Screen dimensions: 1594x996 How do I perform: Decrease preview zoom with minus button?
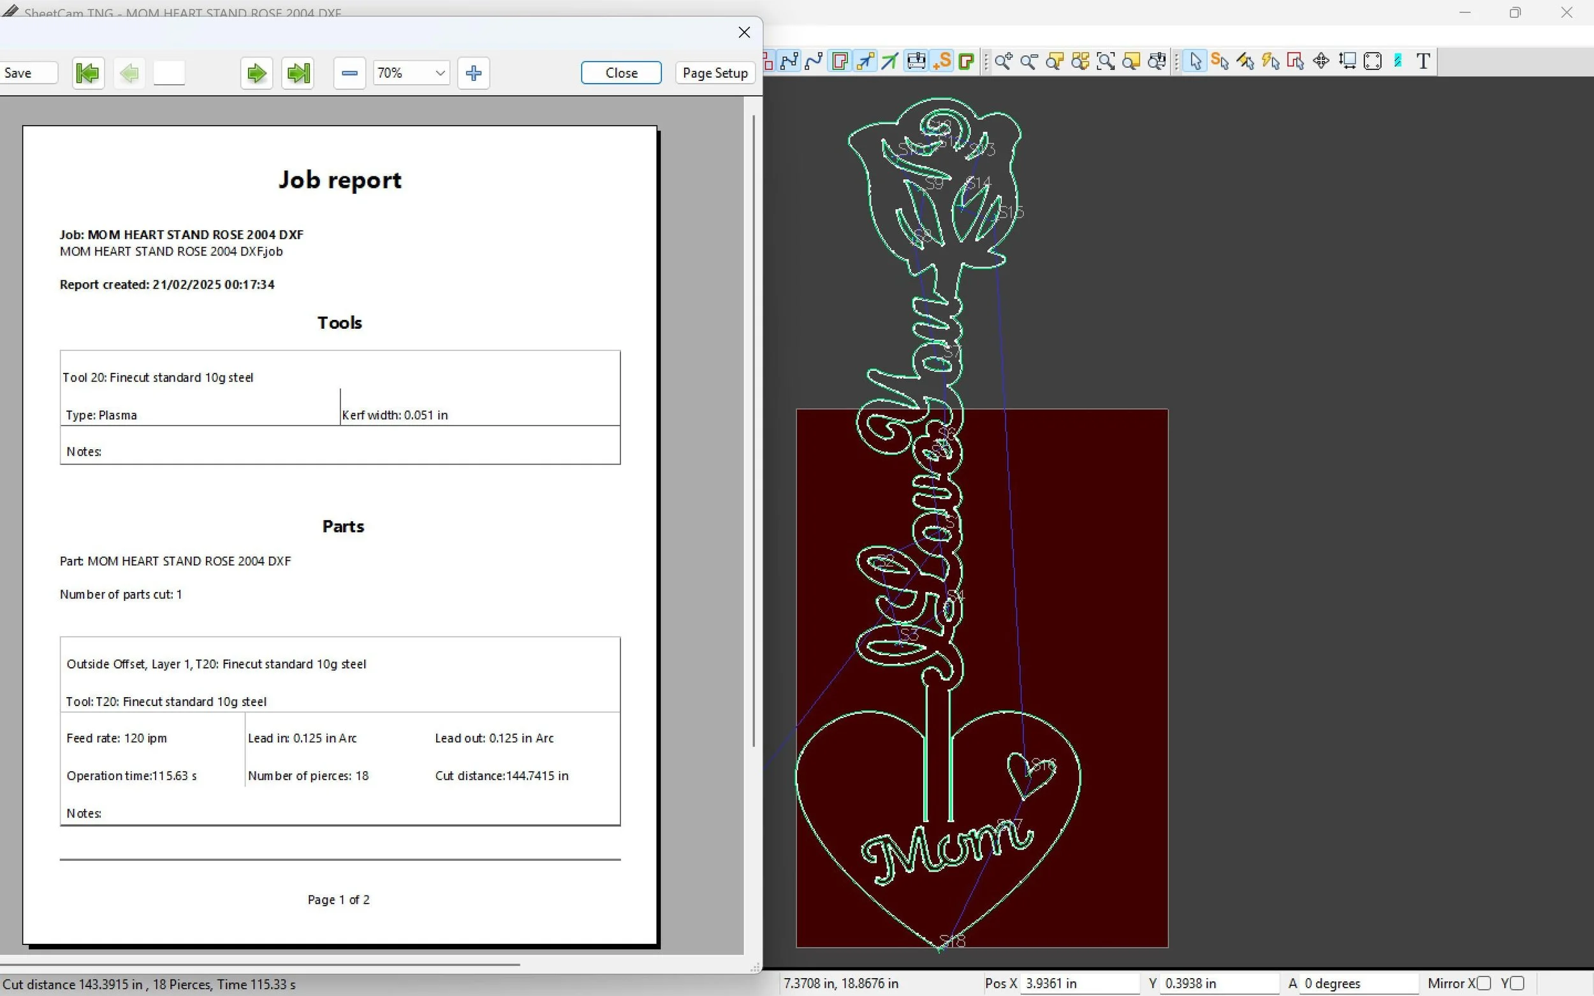(349, 73)
